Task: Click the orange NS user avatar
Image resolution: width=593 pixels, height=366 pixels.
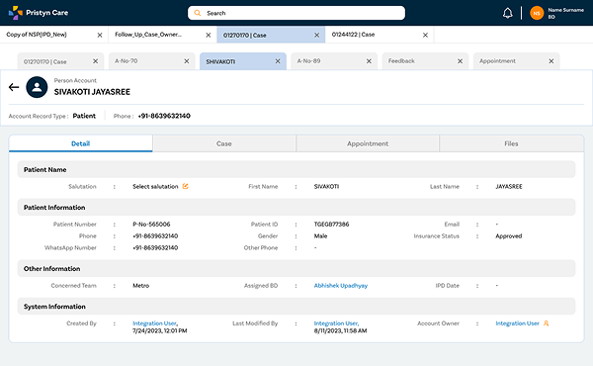Action: pyautogui.click(x=537, y=13)
